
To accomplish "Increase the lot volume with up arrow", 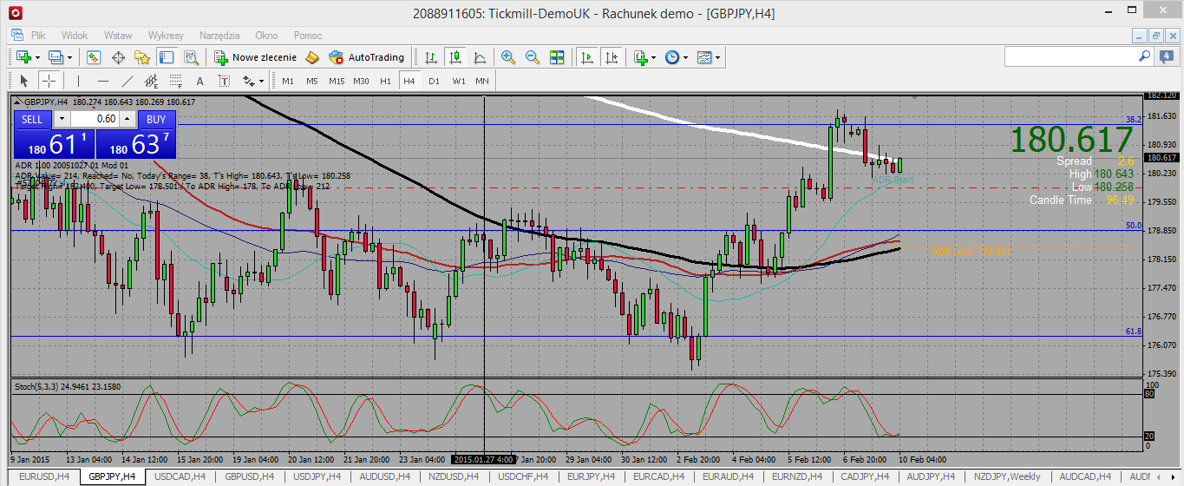I will point(127,119).
